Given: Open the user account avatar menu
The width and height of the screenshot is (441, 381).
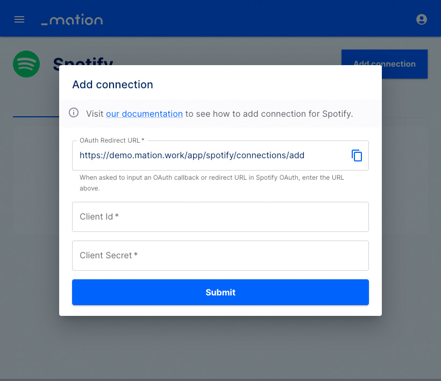Looking at the screenshot, I should (x=421, y=19).
